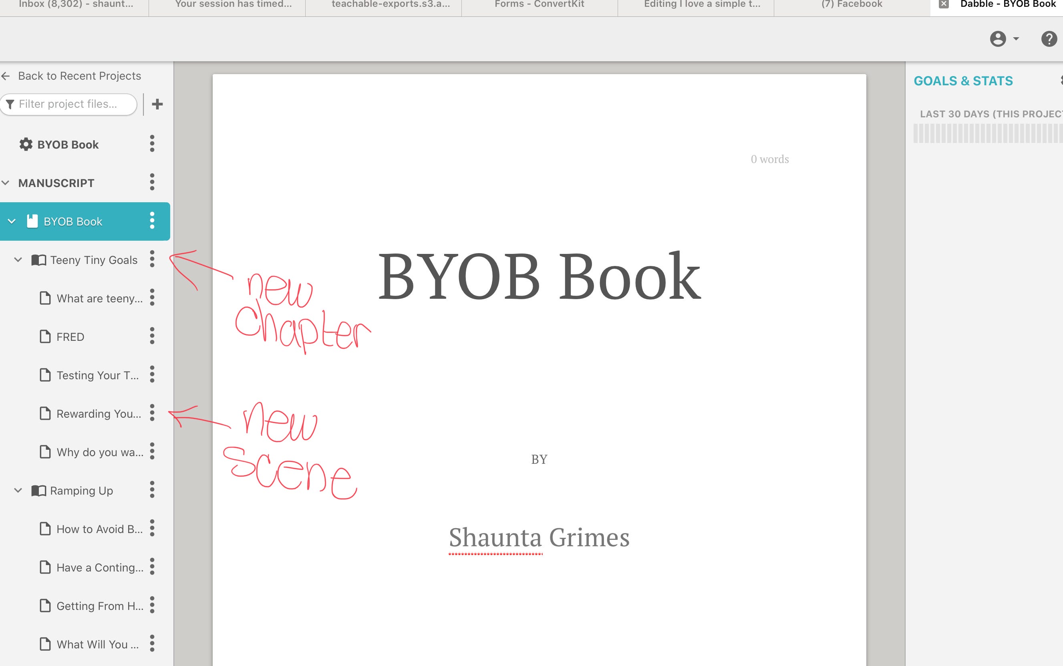The image size is (1063, 666).
Task: Open the three-dot menu for Testing Your T scene
Action: point(152,375)
